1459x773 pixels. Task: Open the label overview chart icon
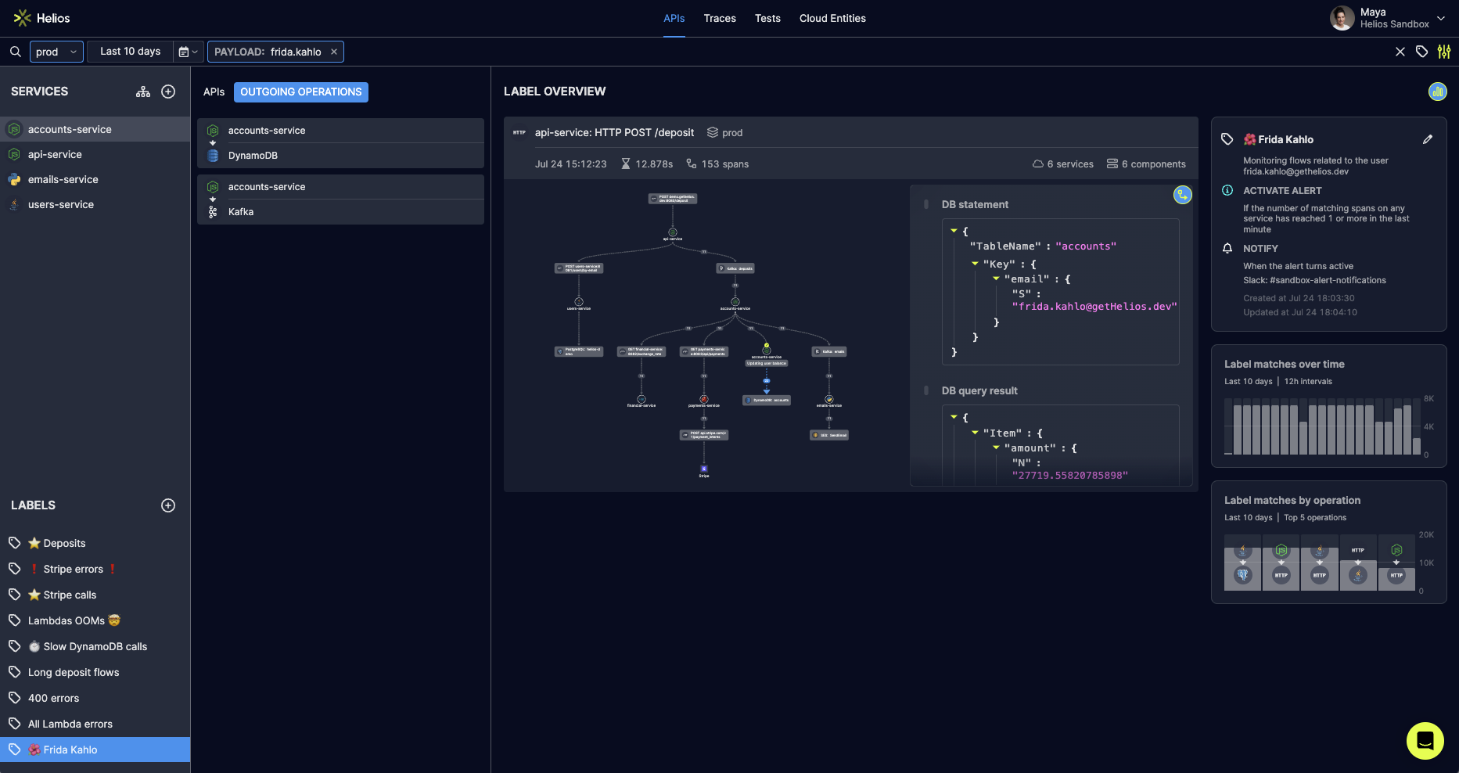[x=1438, y=92]
